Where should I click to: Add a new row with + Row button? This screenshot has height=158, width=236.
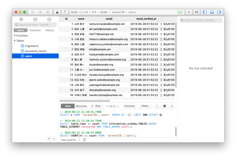96,106
